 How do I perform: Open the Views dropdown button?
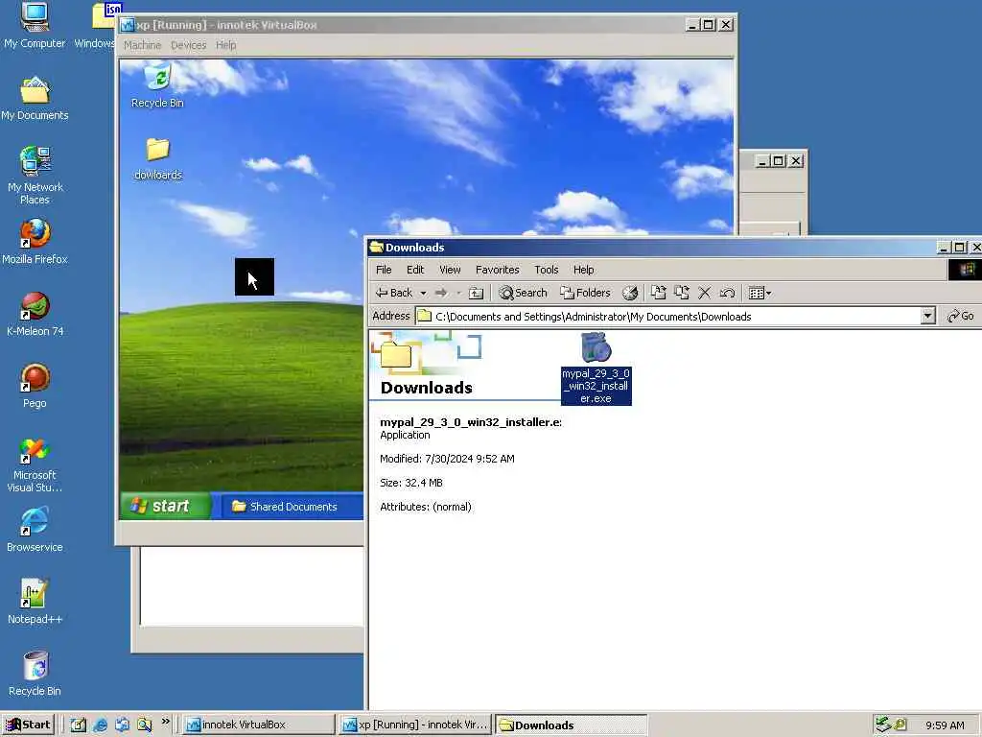(760, 293)
